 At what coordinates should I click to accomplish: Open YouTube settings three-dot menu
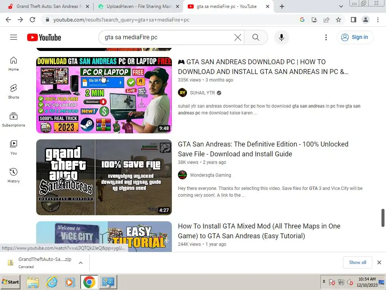(326, 37)
